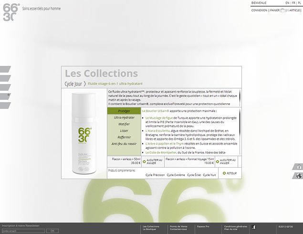The height and width of the screenshot is (234, 303).
Task: Click the 'Fluide visage 6-en-1 ultra-hydratant' title
Action: click(x=115, y=84)
